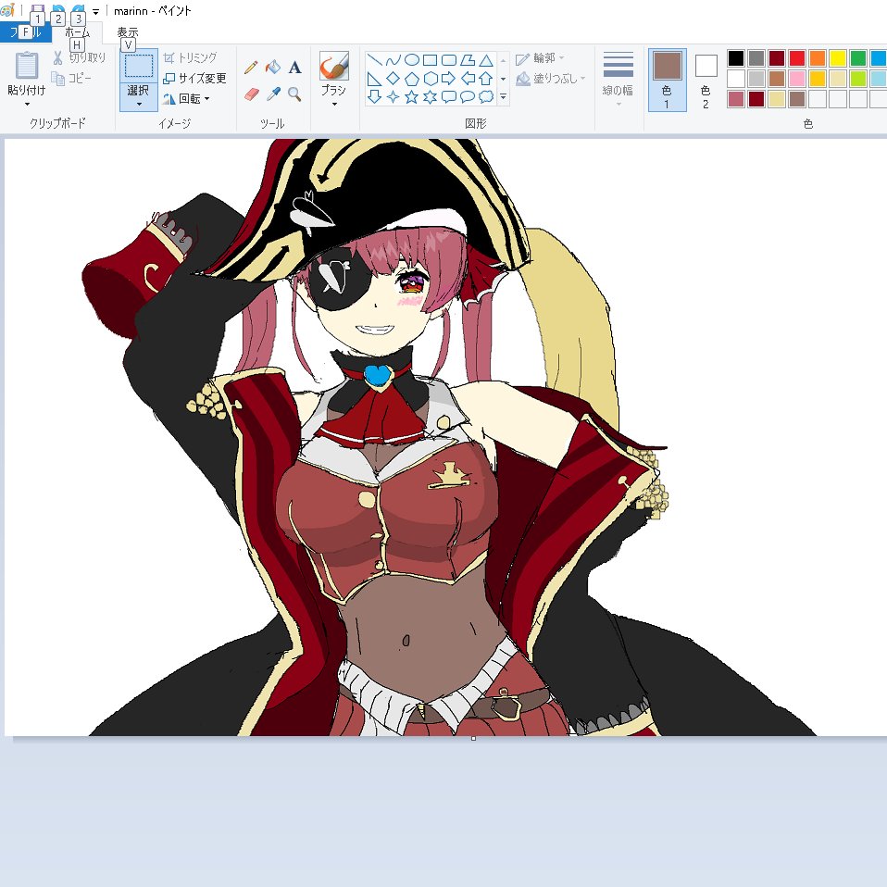Pick the black color swatch

point(736,58)
